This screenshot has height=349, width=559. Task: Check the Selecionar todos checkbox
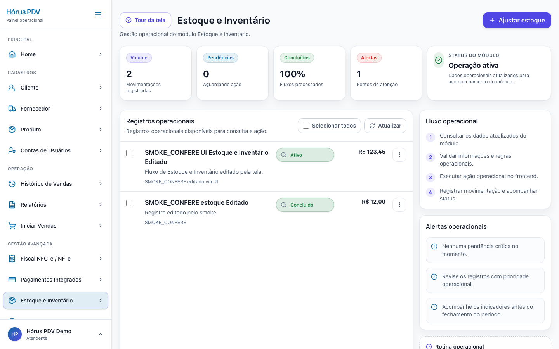[306, 126]
